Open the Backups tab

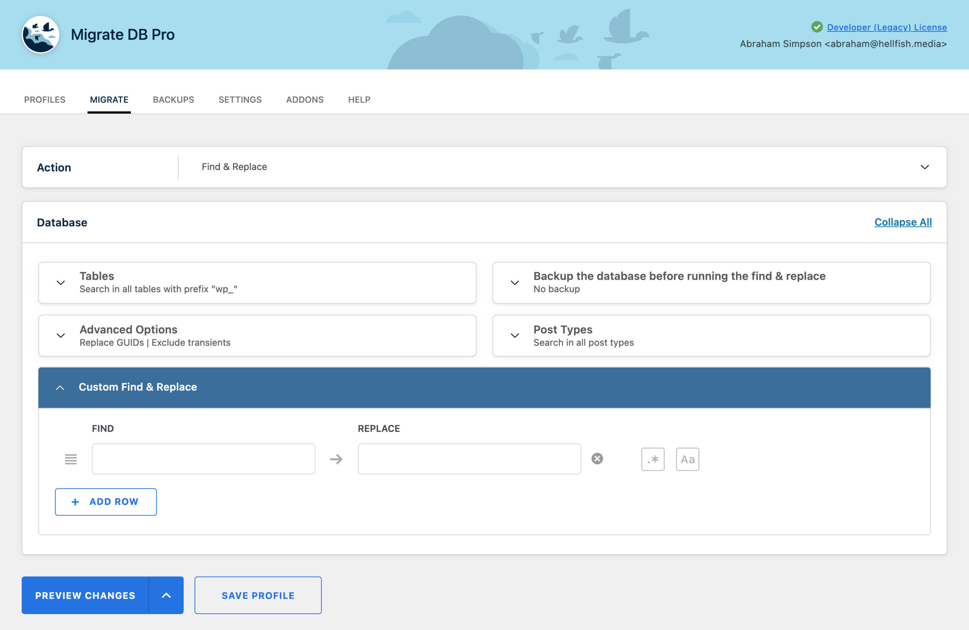click(173, 100)
